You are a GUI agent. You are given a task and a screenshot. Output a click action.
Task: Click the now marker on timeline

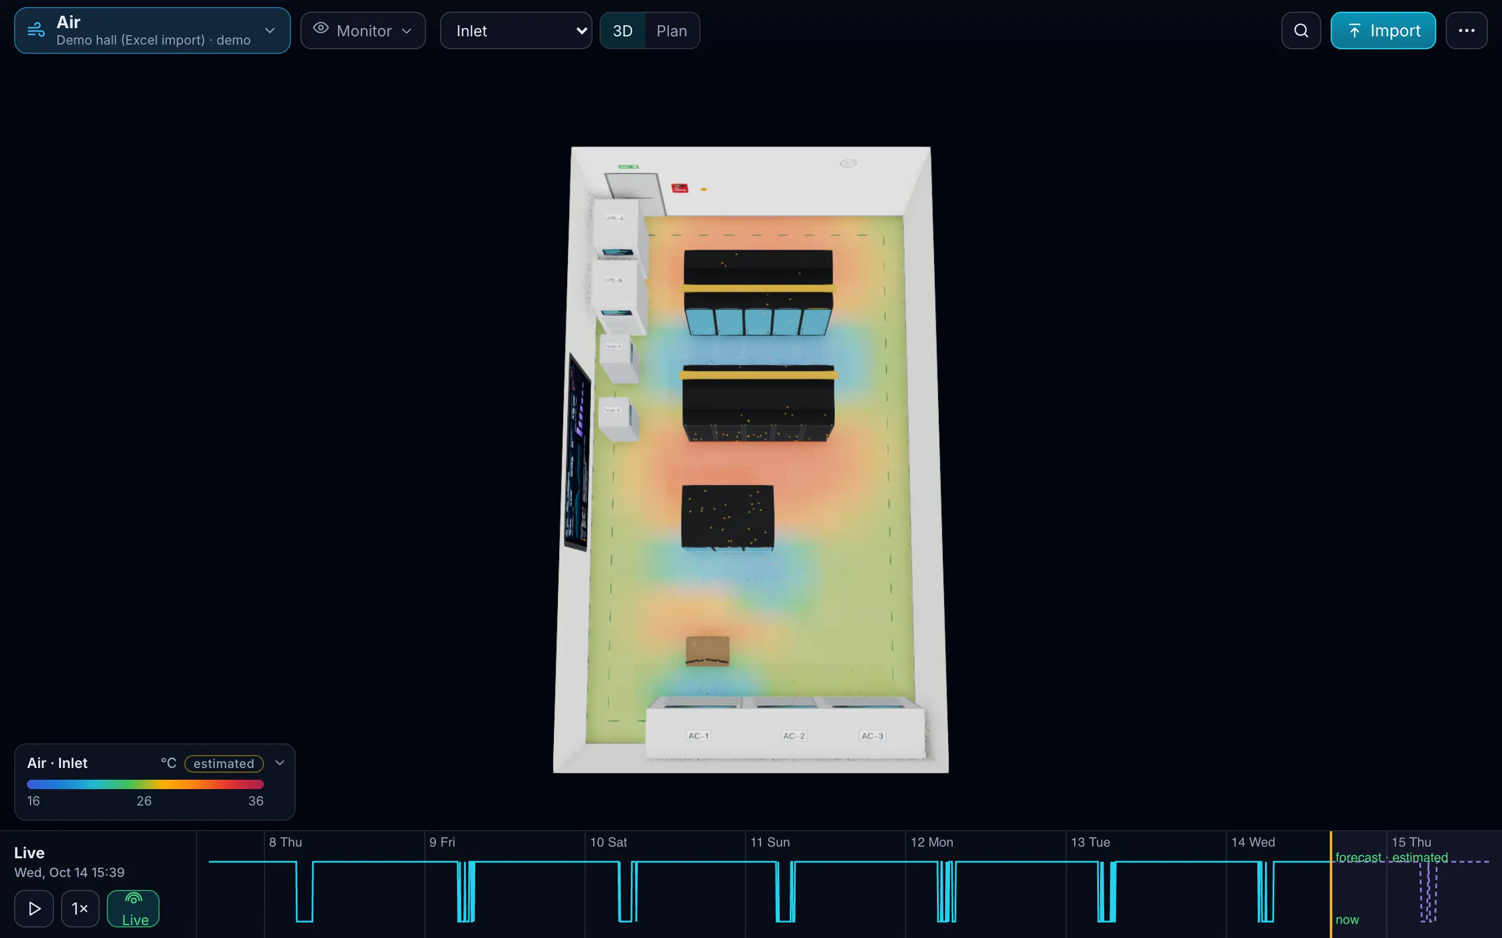(1347, 919)
